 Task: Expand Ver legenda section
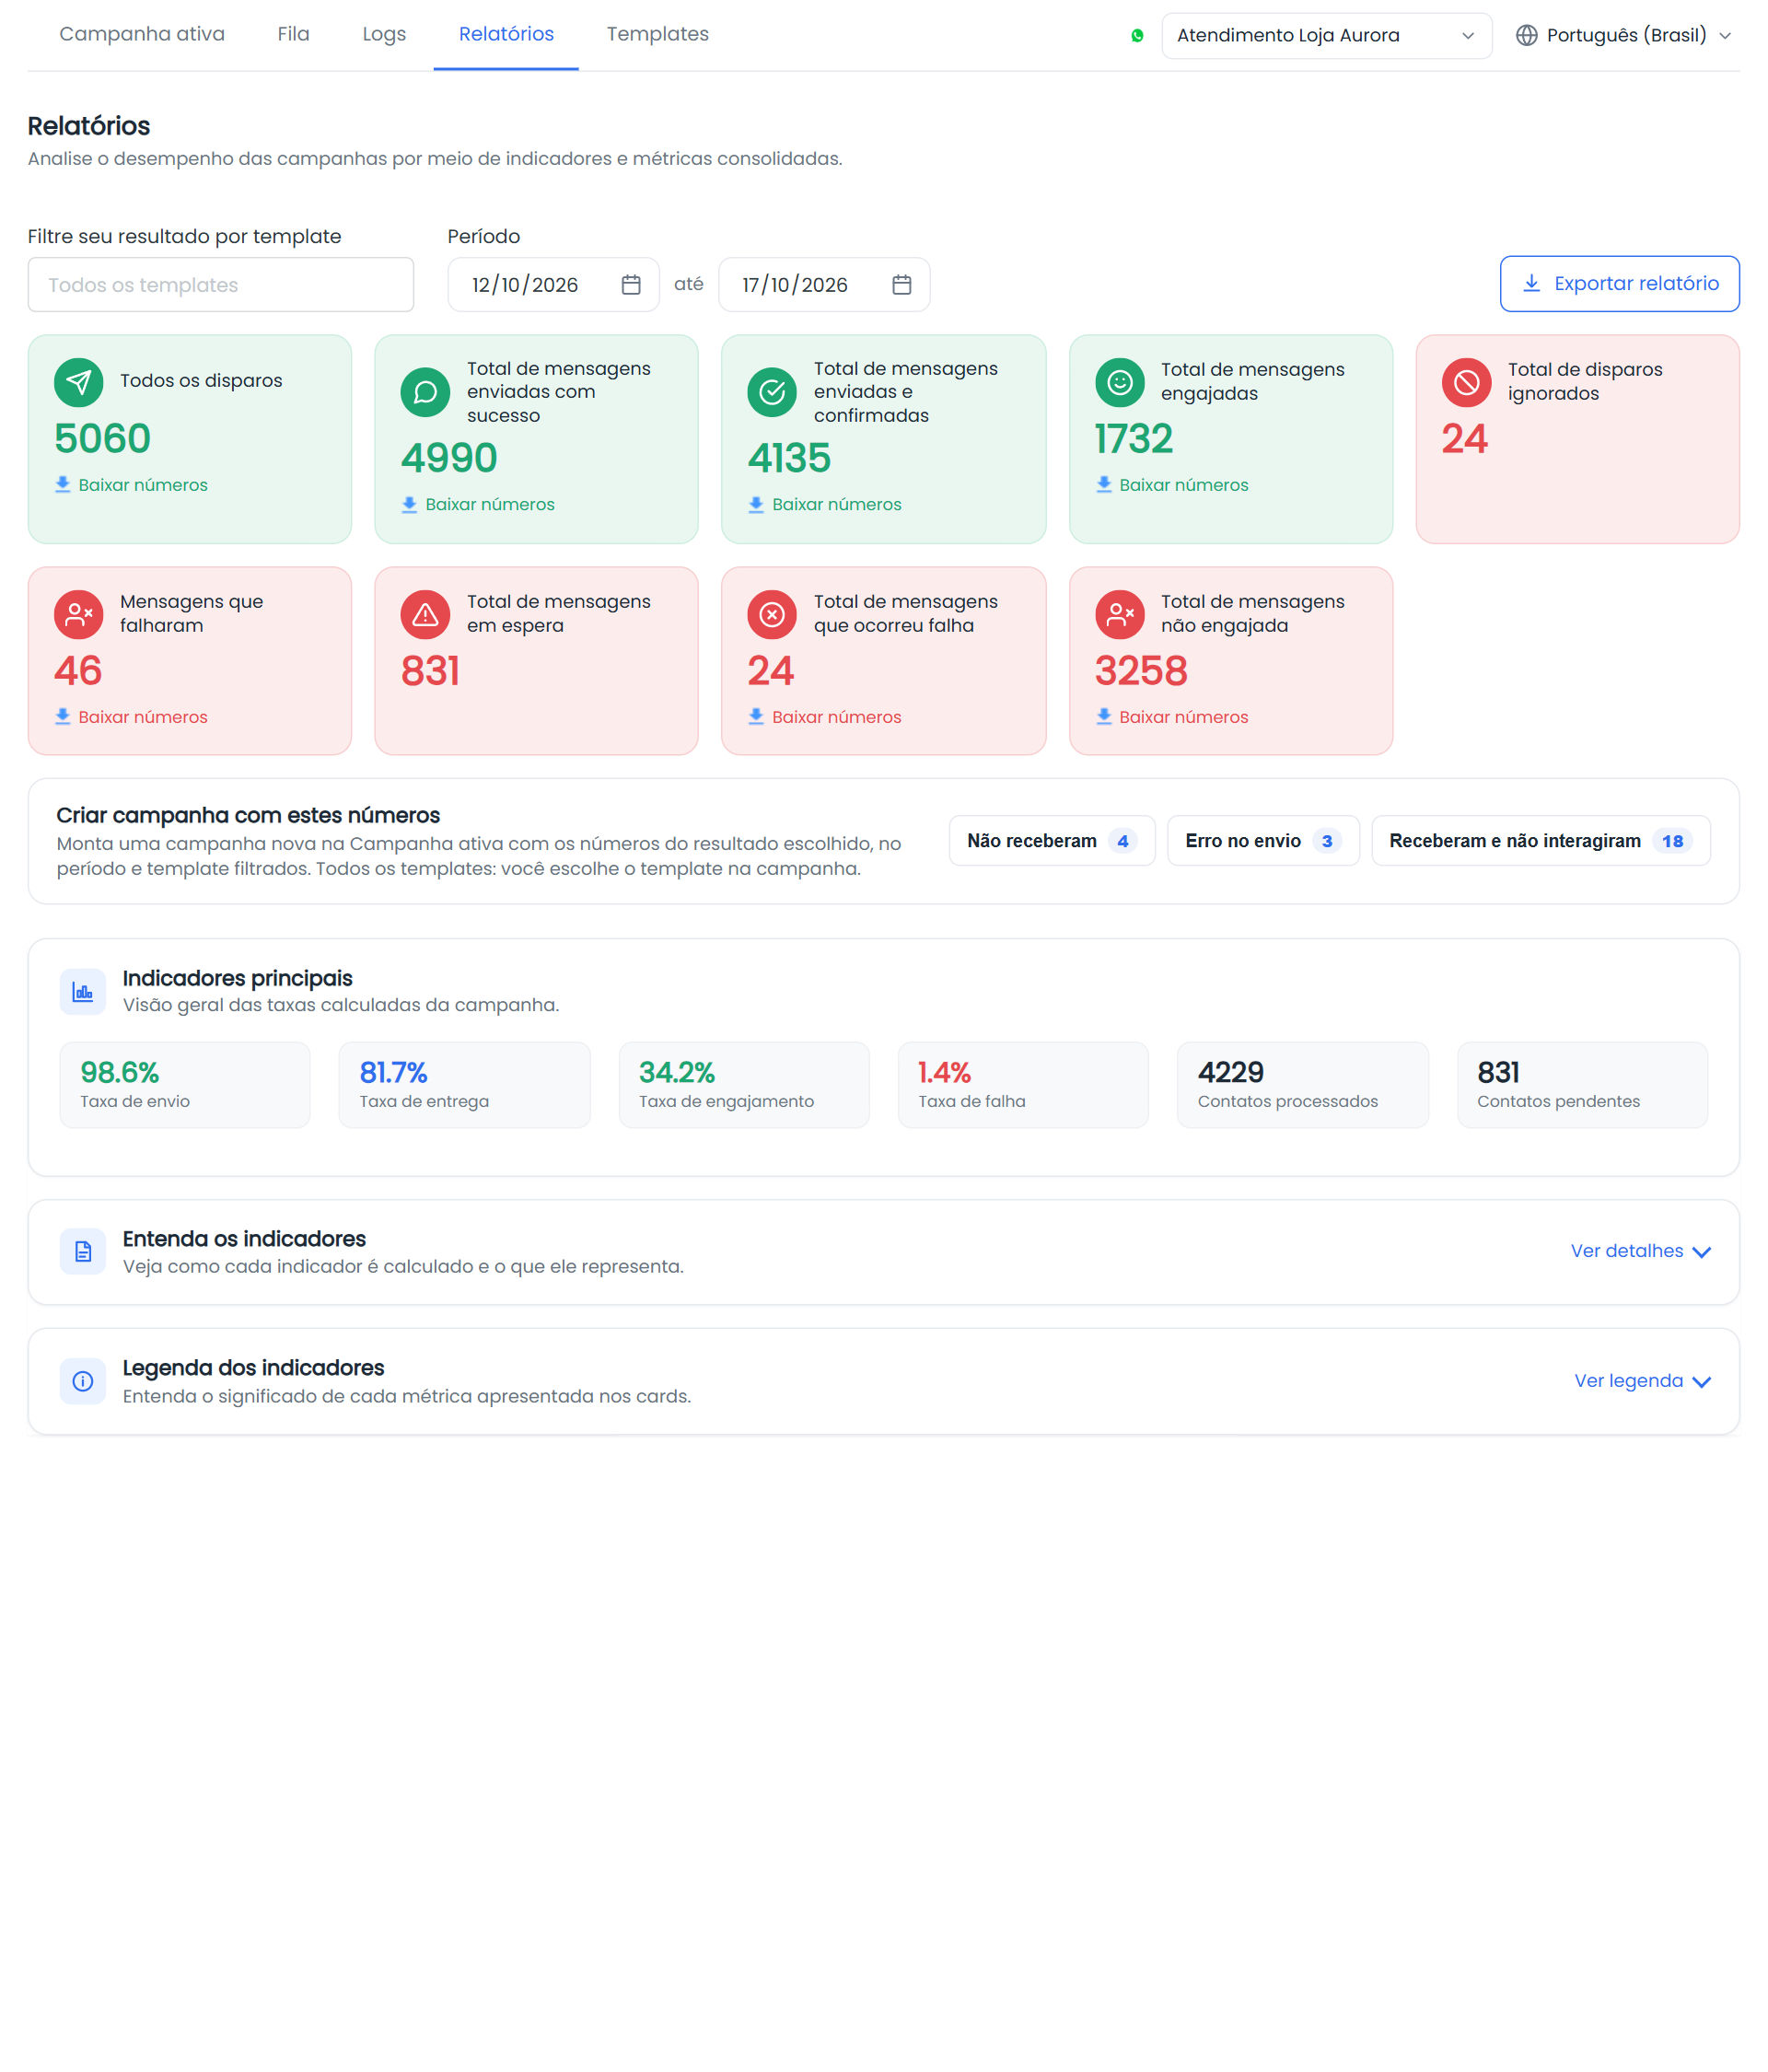[x=1642, y=1381]
